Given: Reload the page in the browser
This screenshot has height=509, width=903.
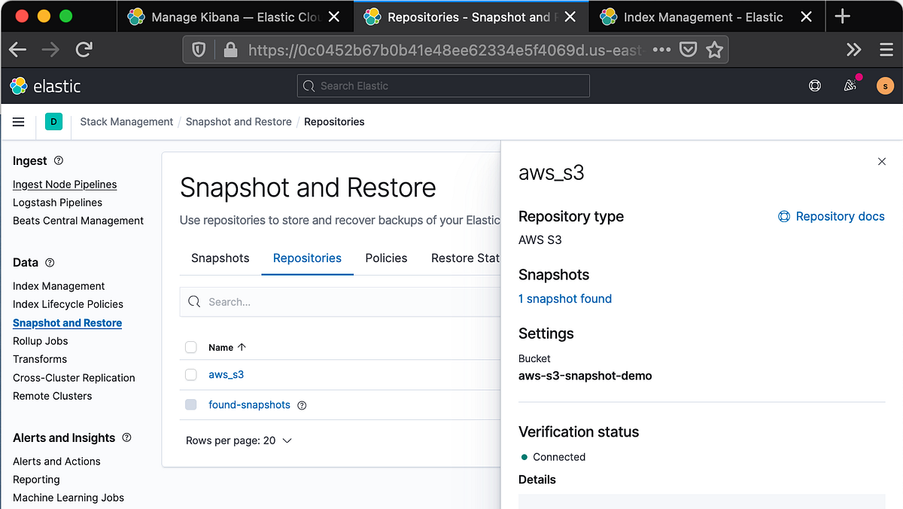Looking at the screenshot, I should click(84, 49).
